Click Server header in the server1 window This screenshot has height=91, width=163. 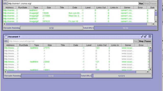click(127, 8)
